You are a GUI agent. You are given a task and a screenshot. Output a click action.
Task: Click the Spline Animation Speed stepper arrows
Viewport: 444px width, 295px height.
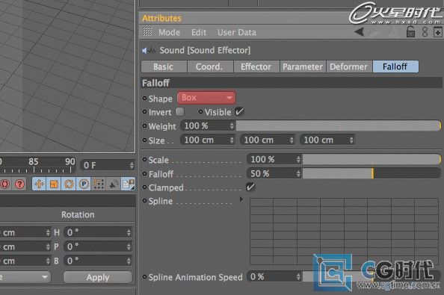(x=298, y=276)
